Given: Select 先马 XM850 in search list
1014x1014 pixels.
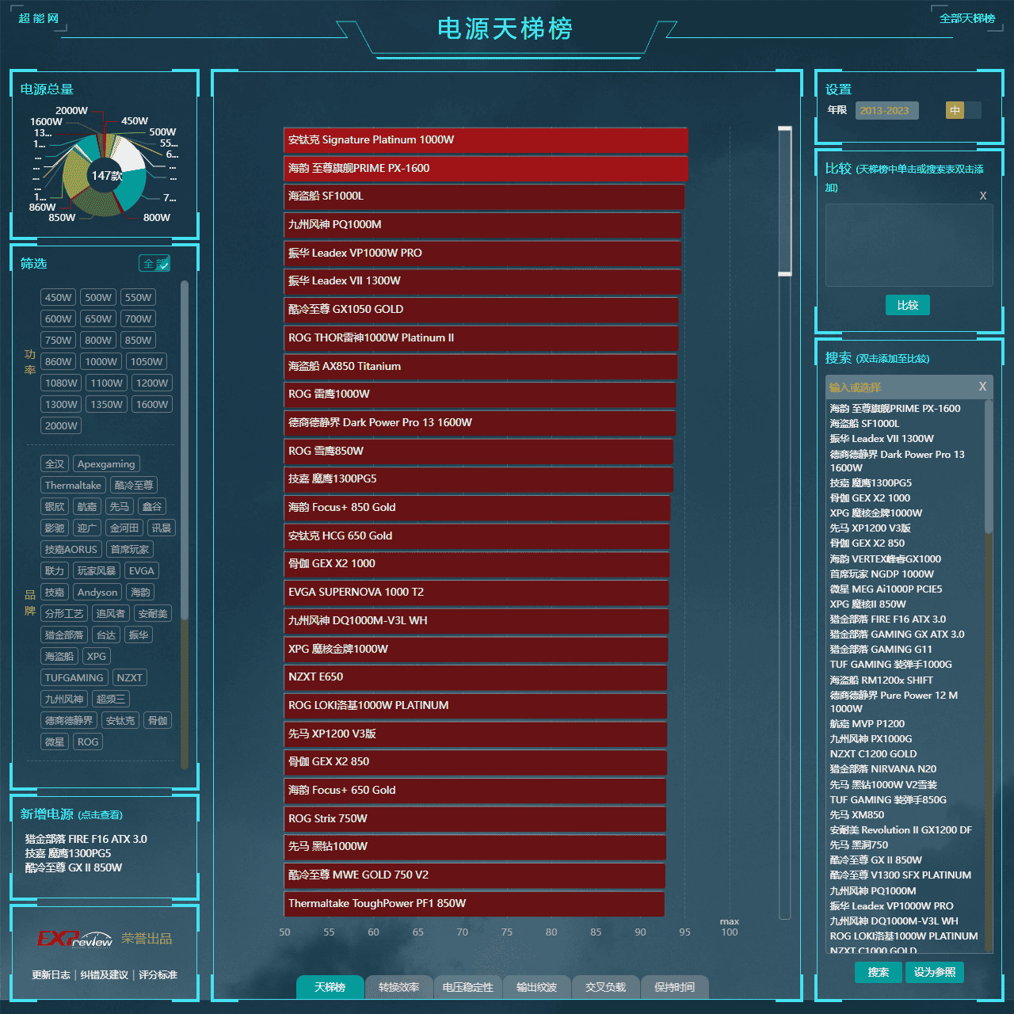Looking at the screenshot, I should [856, 815].
